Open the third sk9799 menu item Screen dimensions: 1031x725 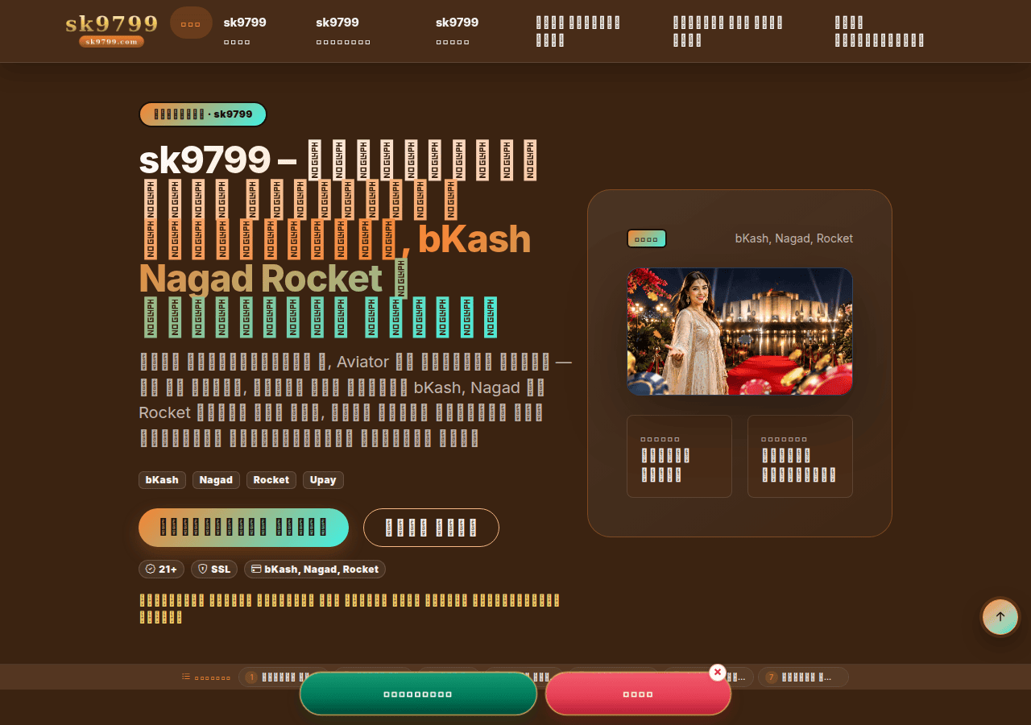coord(457,31)
